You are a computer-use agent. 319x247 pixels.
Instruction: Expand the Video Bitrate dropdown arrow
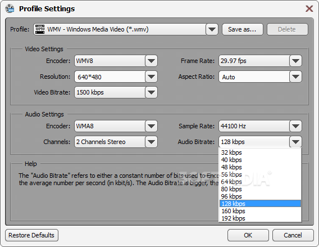[x=151, y=92]
